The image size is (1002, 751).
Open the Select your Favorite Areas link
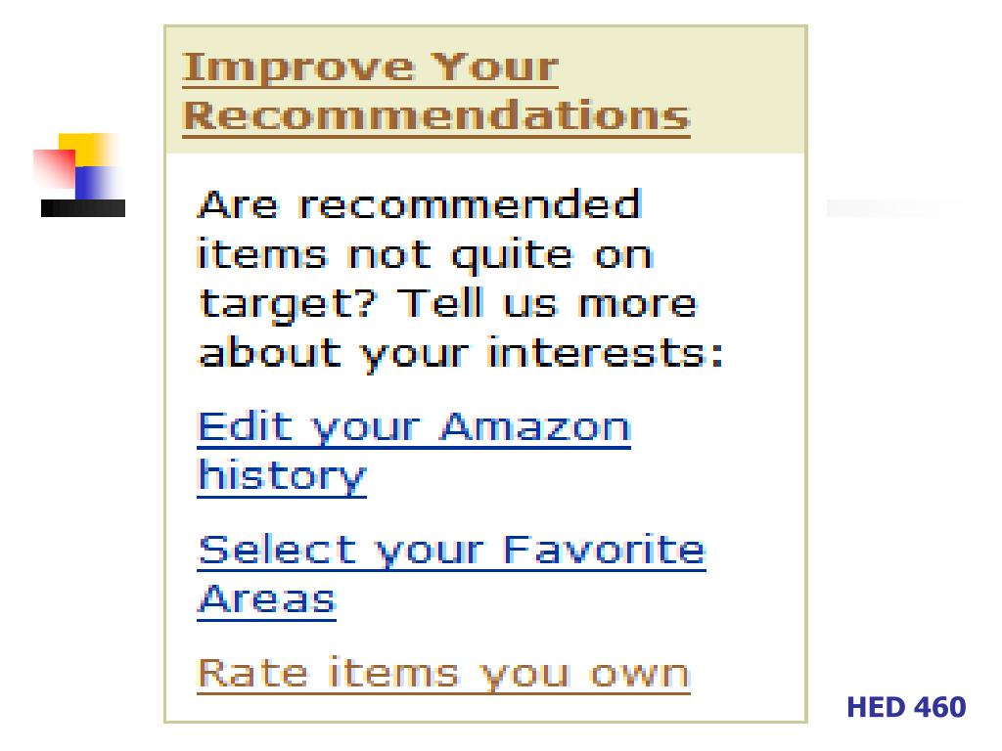pos(451,575)
